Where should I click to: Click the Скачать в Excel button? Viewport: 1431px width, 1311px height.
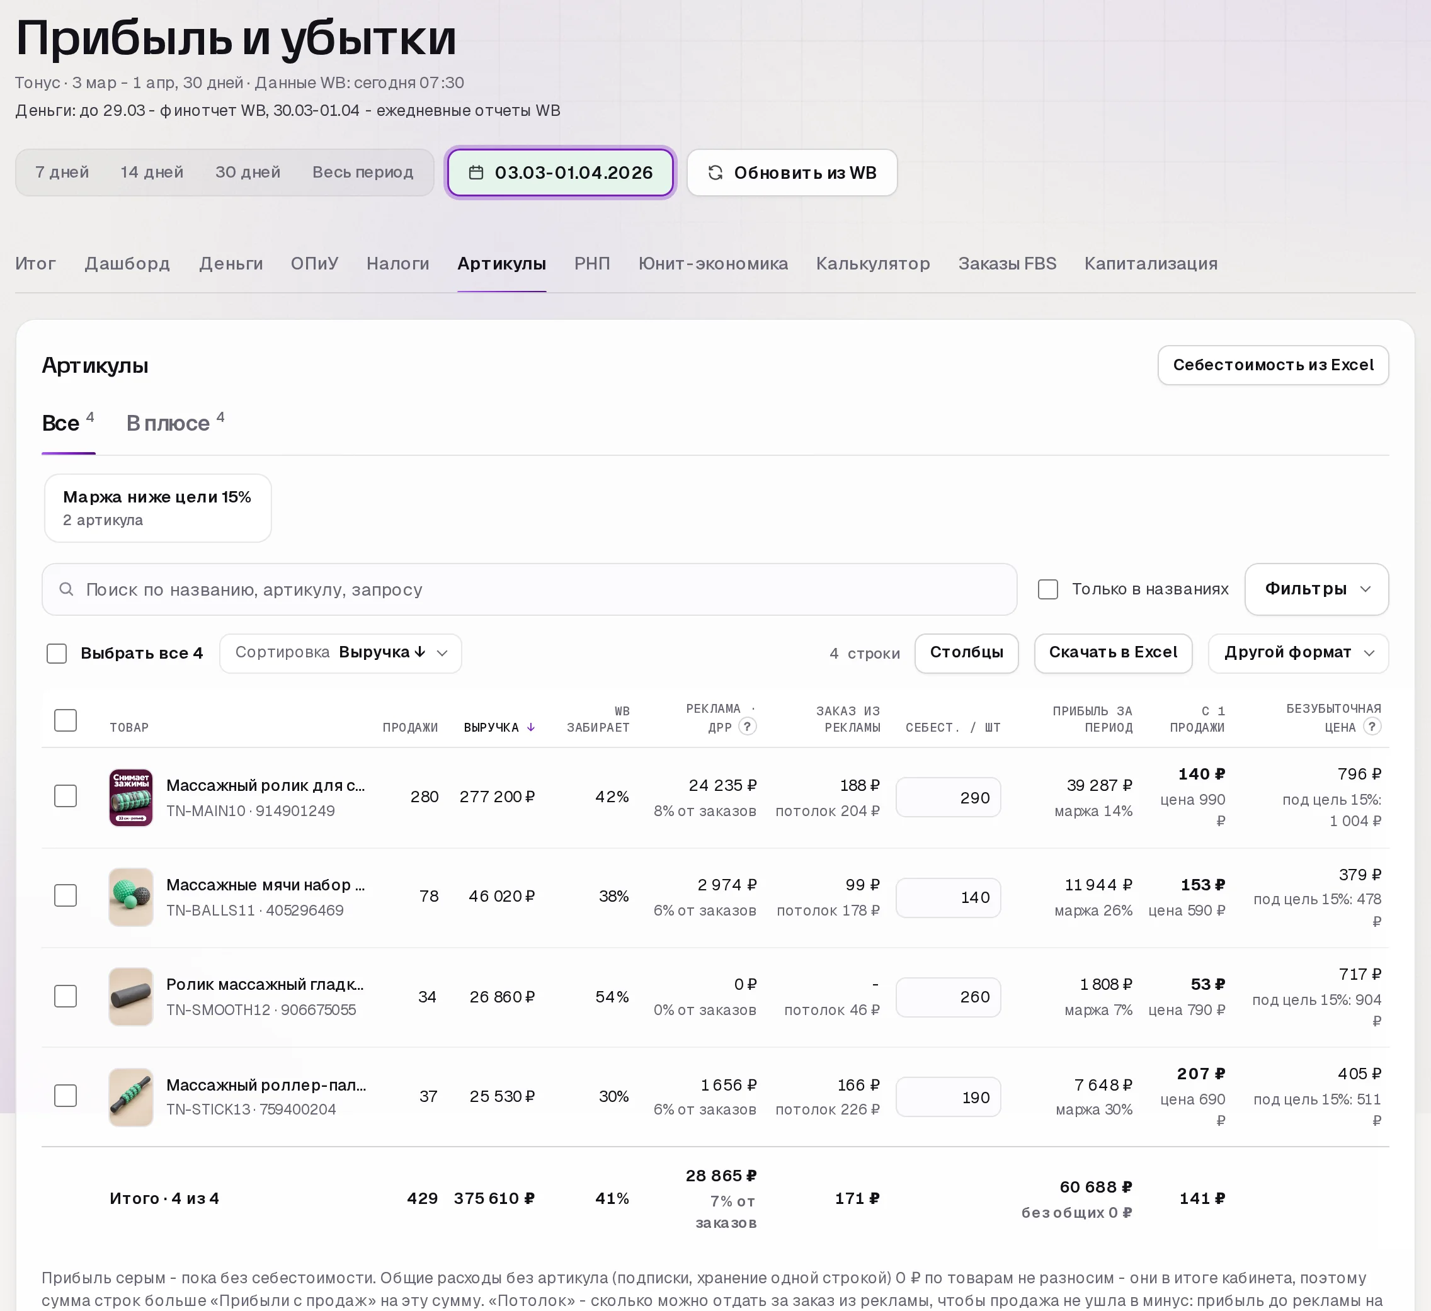pos(1112,652)
